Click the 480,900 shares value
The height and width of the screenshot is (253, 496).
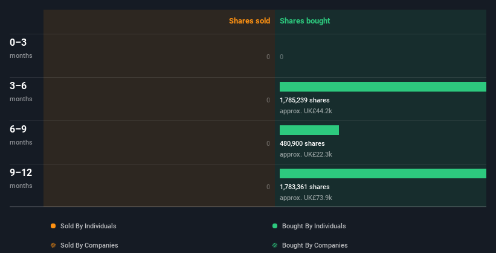(x=302, y=143)
